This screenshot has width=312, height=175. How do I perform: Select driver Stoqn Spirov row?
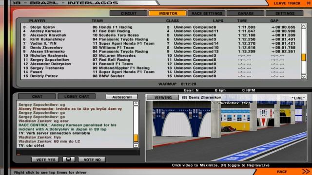coord(161,27)
